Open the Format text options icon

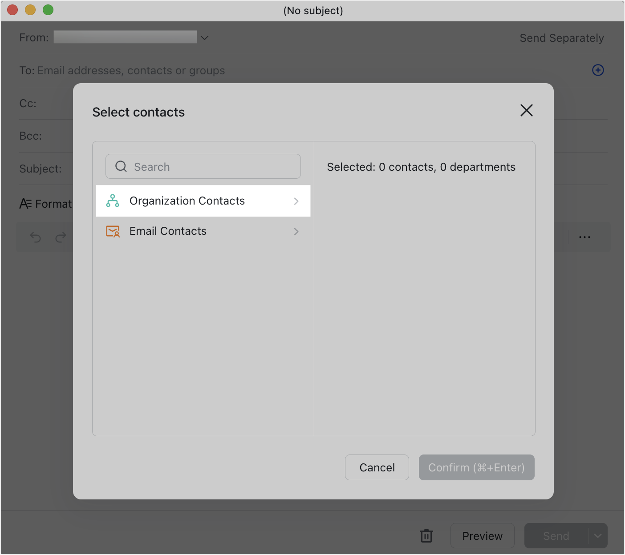coord(25,204)
